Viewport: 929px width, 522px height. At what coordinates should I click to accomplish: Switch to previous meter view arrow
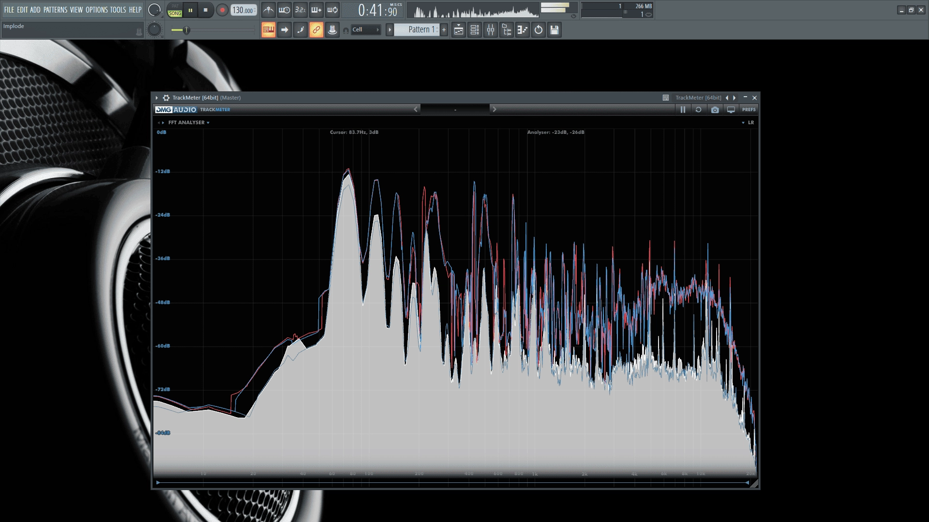158,123
